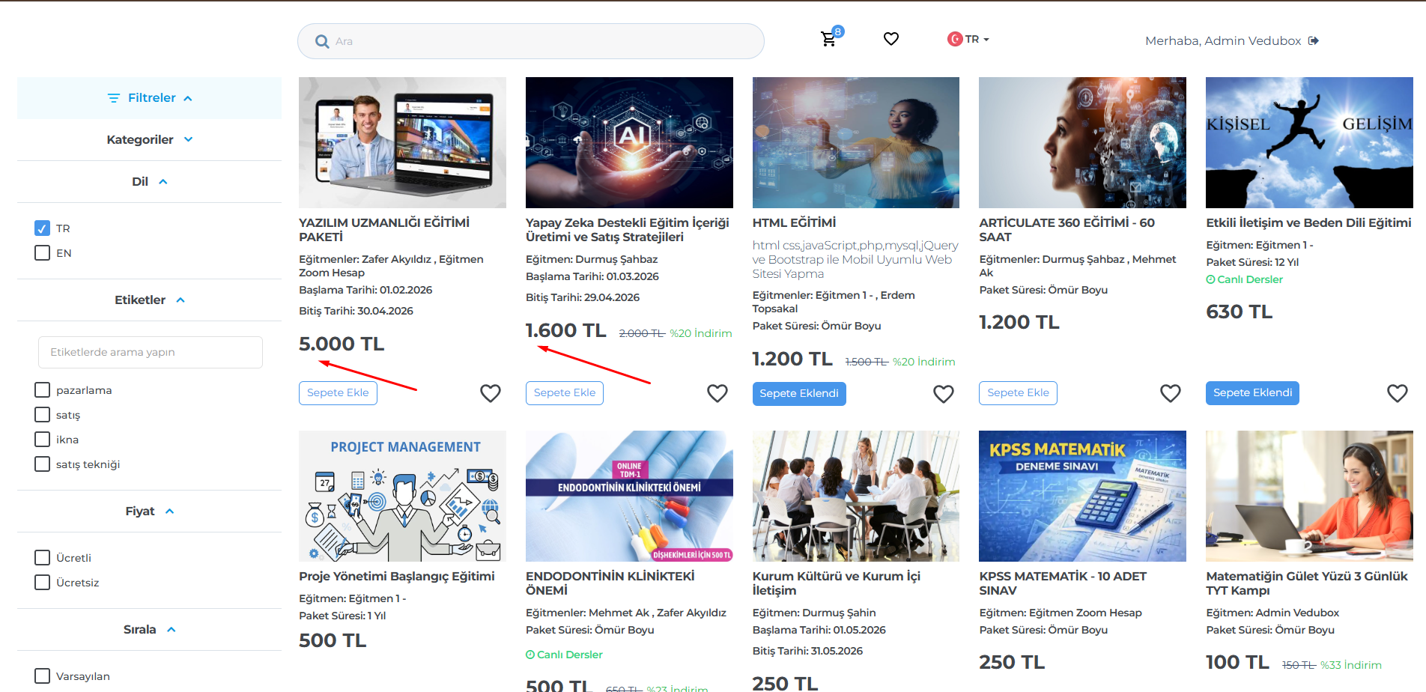Add HTML EĞİTİMİ to favorites with heart
1426x692 pixels.
944,394
